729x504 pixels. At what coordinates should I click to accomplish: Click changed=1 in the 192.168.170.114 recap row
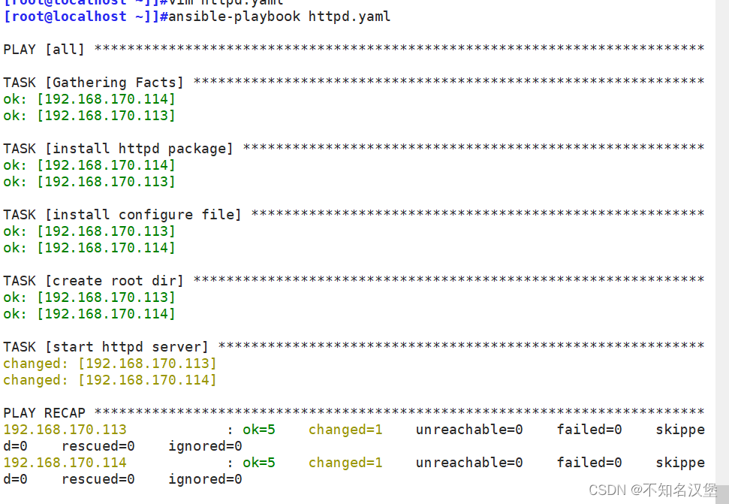[345, 463]
